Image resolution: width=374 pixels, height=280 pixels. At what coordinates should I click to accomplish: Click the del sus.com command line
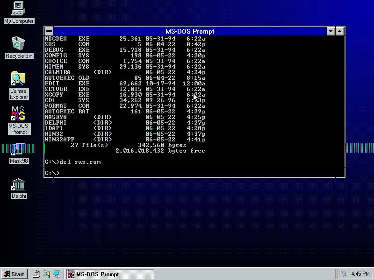point(72,162)
